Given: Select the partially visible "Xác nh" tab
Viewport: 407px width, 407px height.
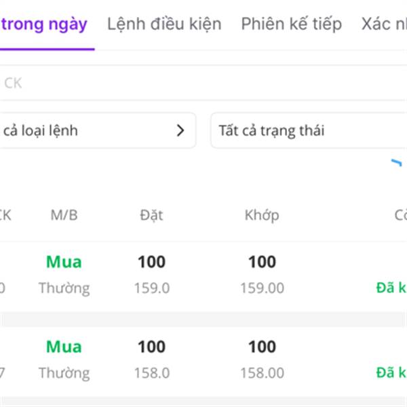Looking at the screenshot, I should tap(384, 25).
